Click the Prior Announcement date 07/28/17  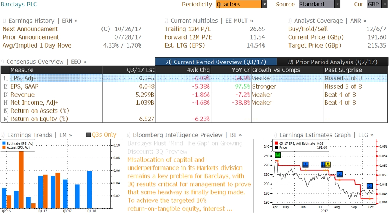click(x=128, y=37)
